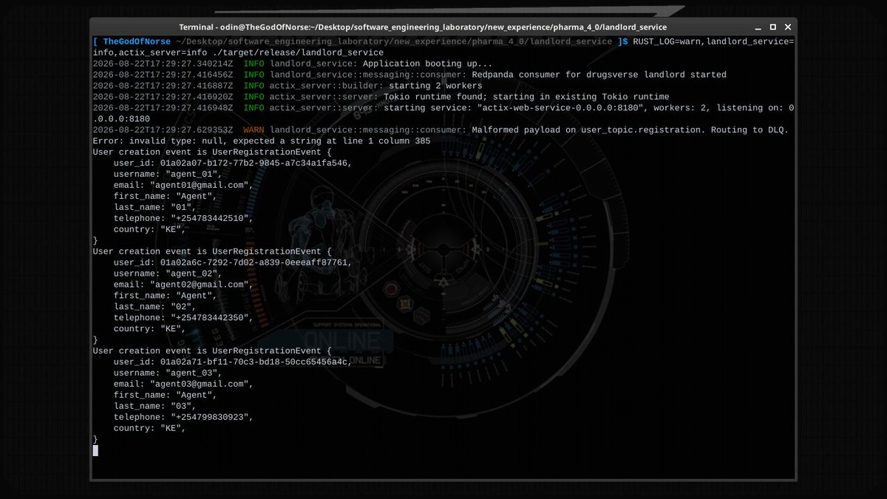This screenshot has width=887, height=499.
Task: Click the last_name "03" line
Action: click(x=157, y=406)
